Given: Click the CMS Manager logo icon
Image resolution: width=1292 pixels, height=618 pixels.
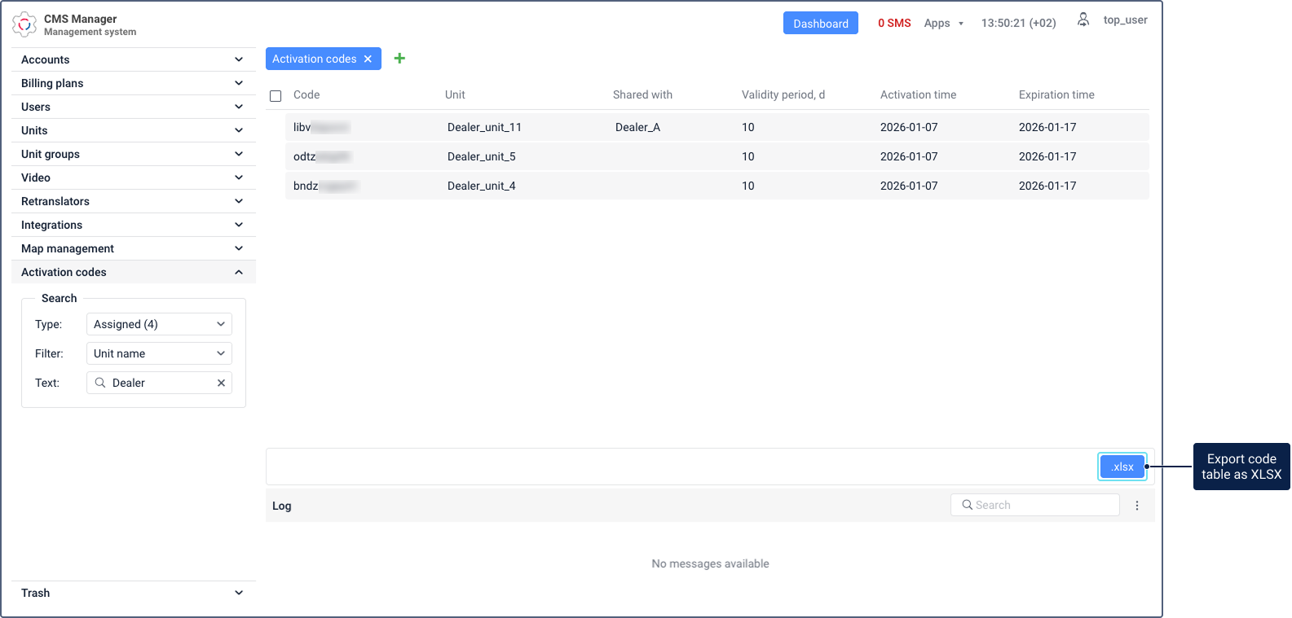Looking at the screenshot, I should [24, 24].
